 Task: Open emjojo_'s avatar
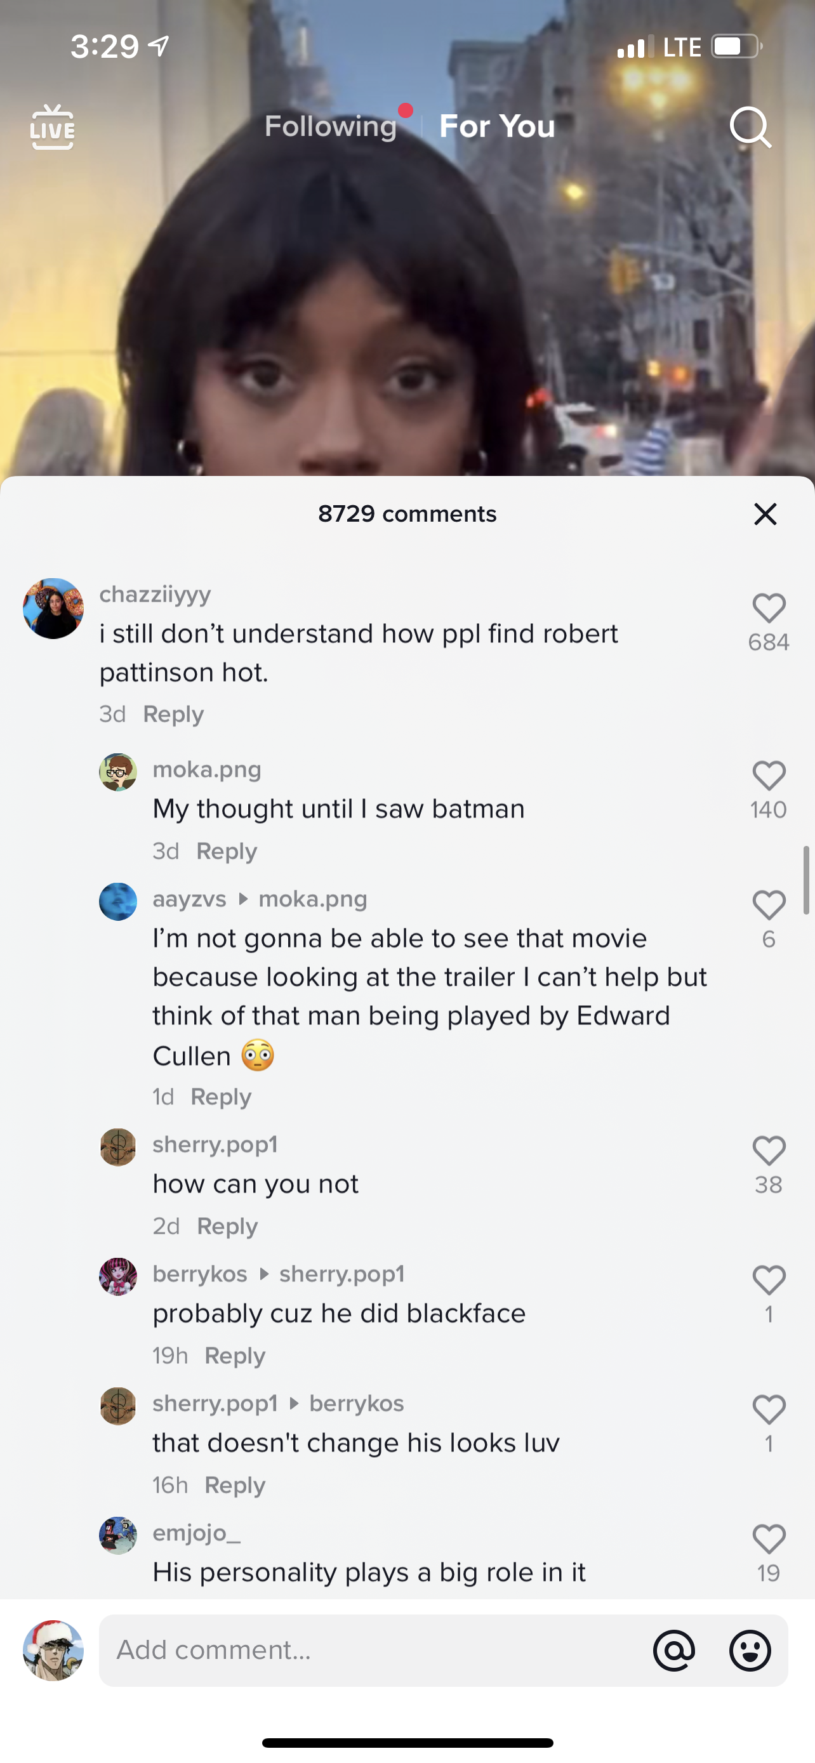point(119,1535)
